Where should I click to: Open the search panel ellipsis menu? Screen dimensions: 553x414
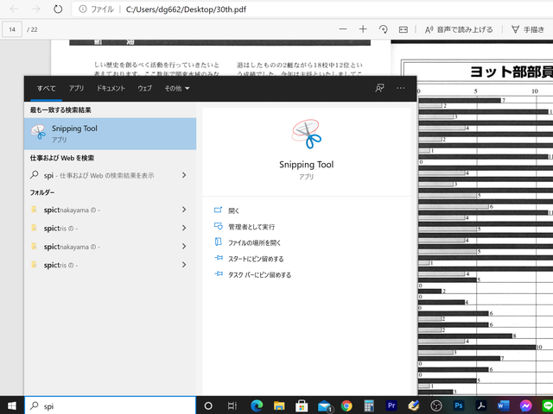(x=401, y=88)
